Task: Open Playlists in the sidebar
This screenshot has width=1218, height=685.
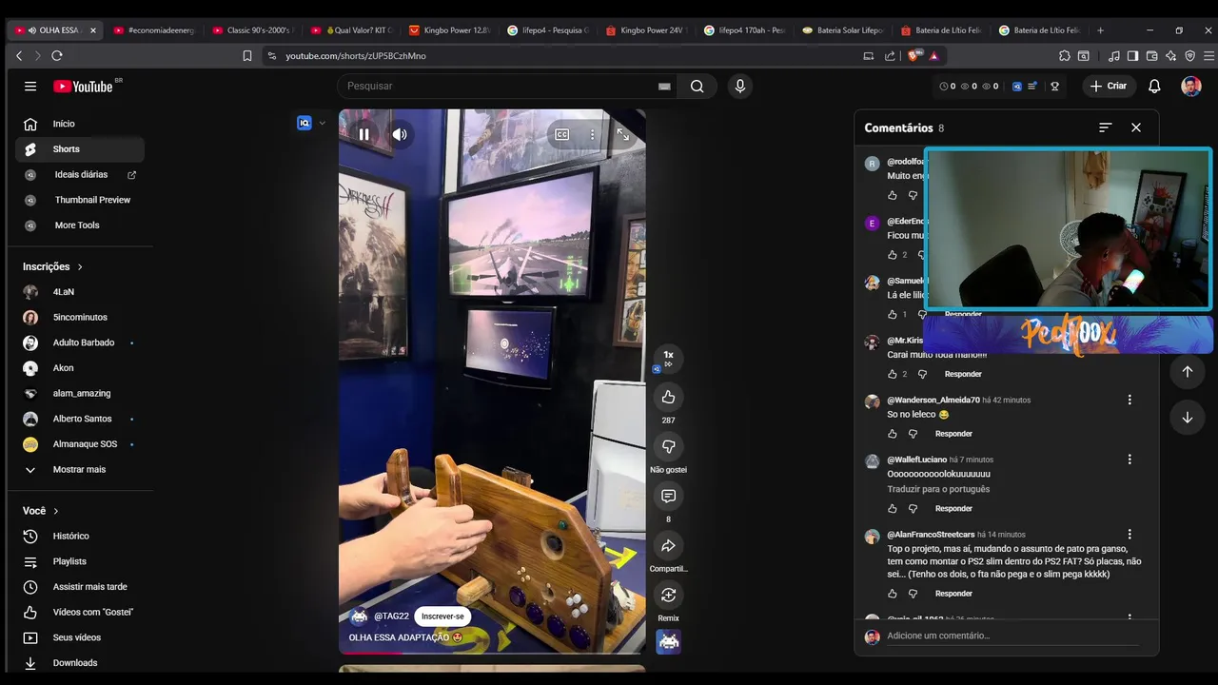Action: click(x=80, y=561)
